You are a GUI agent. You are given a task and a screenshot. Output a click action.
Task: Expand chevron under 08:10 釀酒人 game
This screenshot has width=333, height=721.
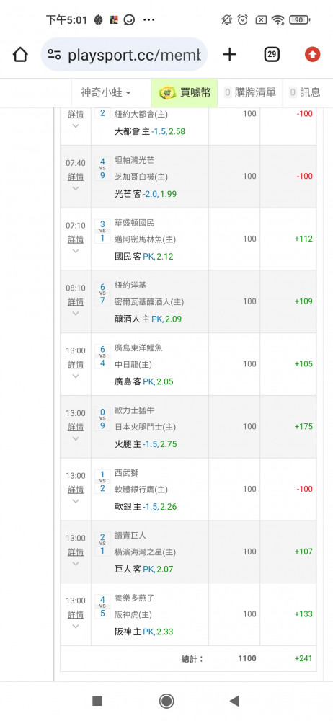pyautogui.click(x=76, y=313)
